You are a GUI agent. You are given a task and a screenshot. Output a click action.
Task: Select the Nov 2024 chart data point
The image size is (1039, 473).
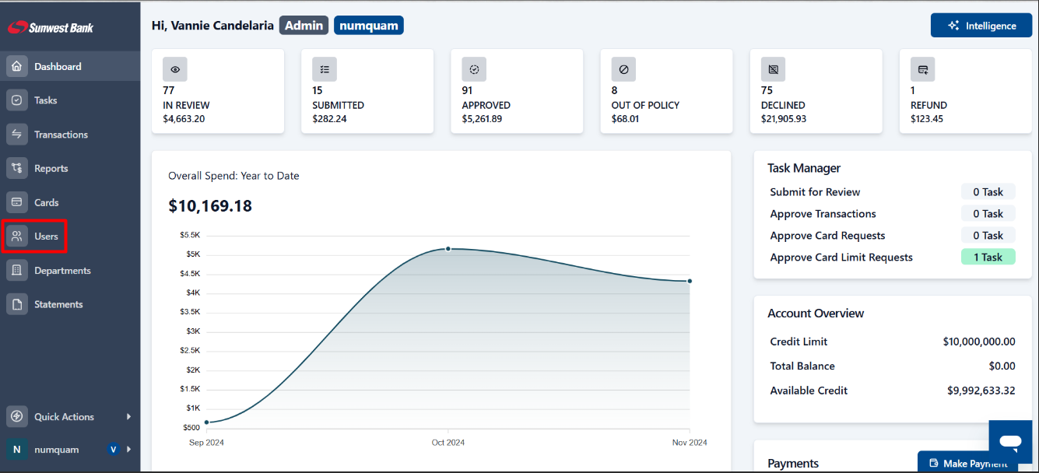pyautogui.click(x=690, y=281)
